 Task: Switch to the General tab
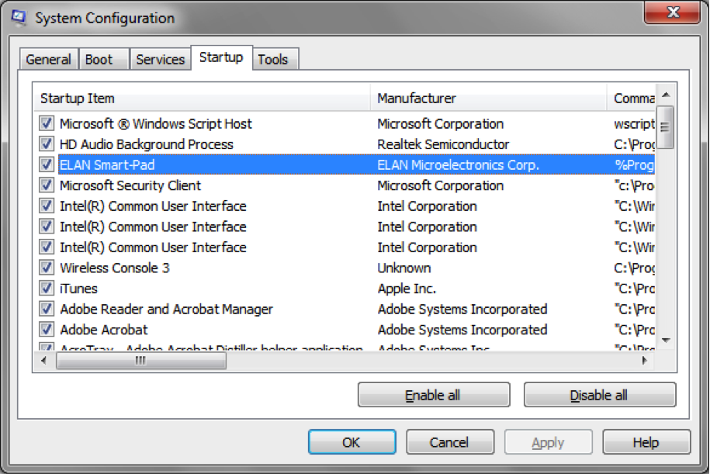48,60
